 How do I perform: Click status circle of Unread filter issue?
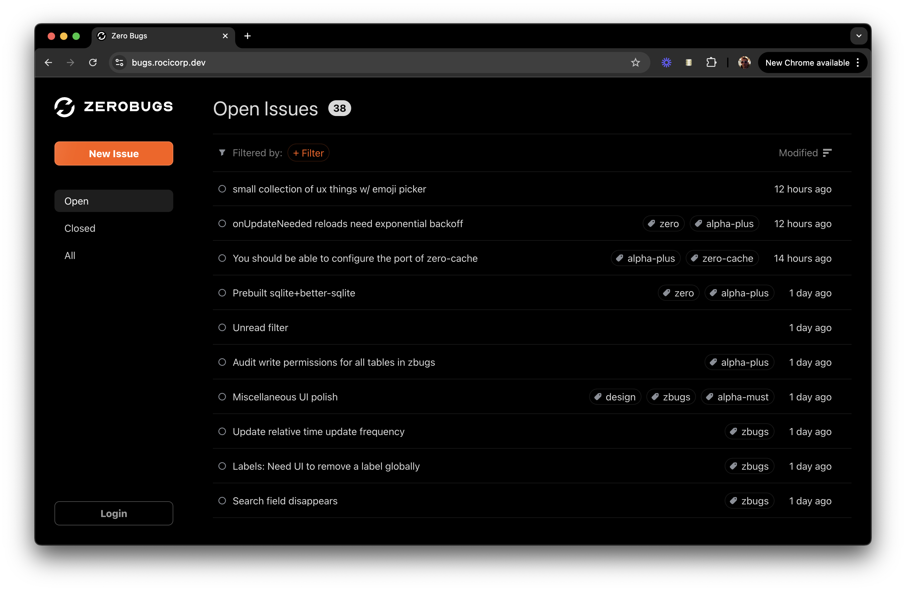pos(222,327)
